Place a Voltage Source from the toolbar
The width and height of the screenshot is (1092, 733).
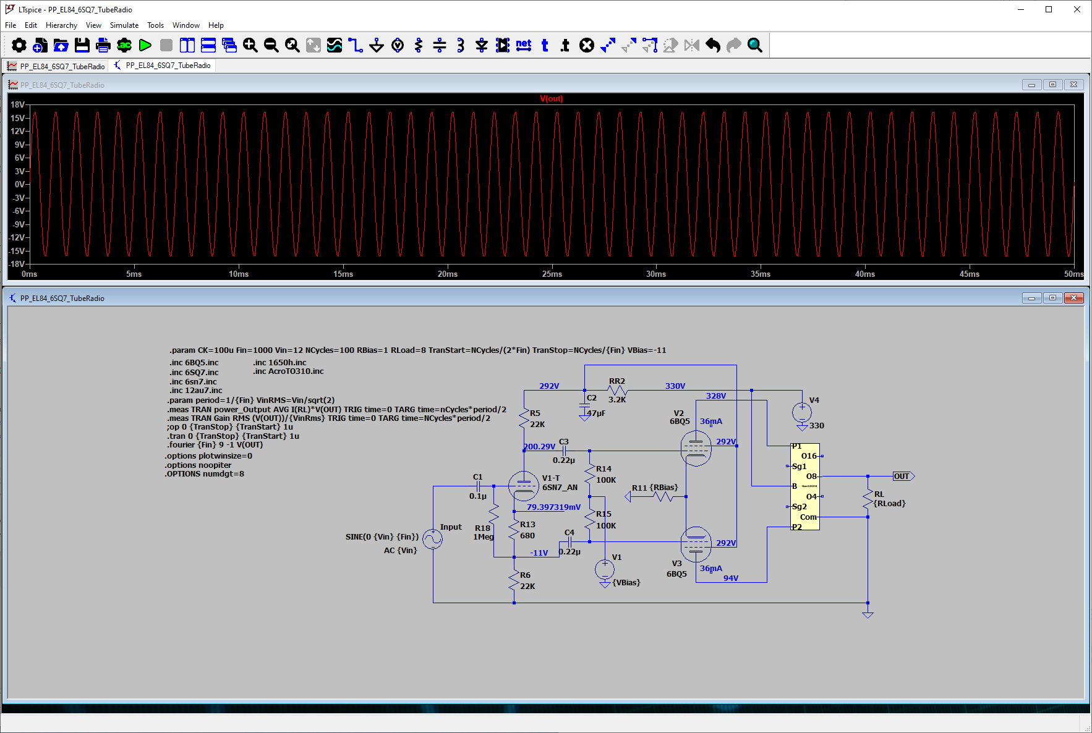[398, 45]
